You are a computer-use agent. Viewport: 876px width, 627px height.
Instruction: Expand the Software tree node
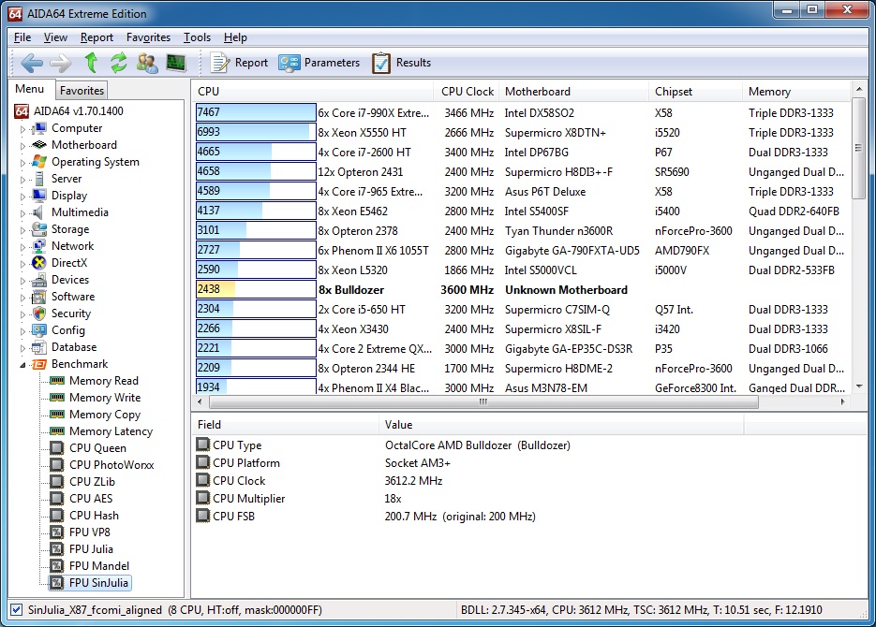click(22, 298)
